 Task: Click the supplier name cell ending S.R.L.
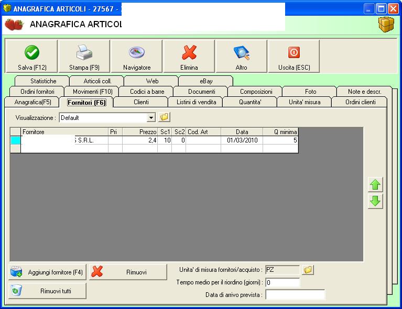tap(64, 140)
